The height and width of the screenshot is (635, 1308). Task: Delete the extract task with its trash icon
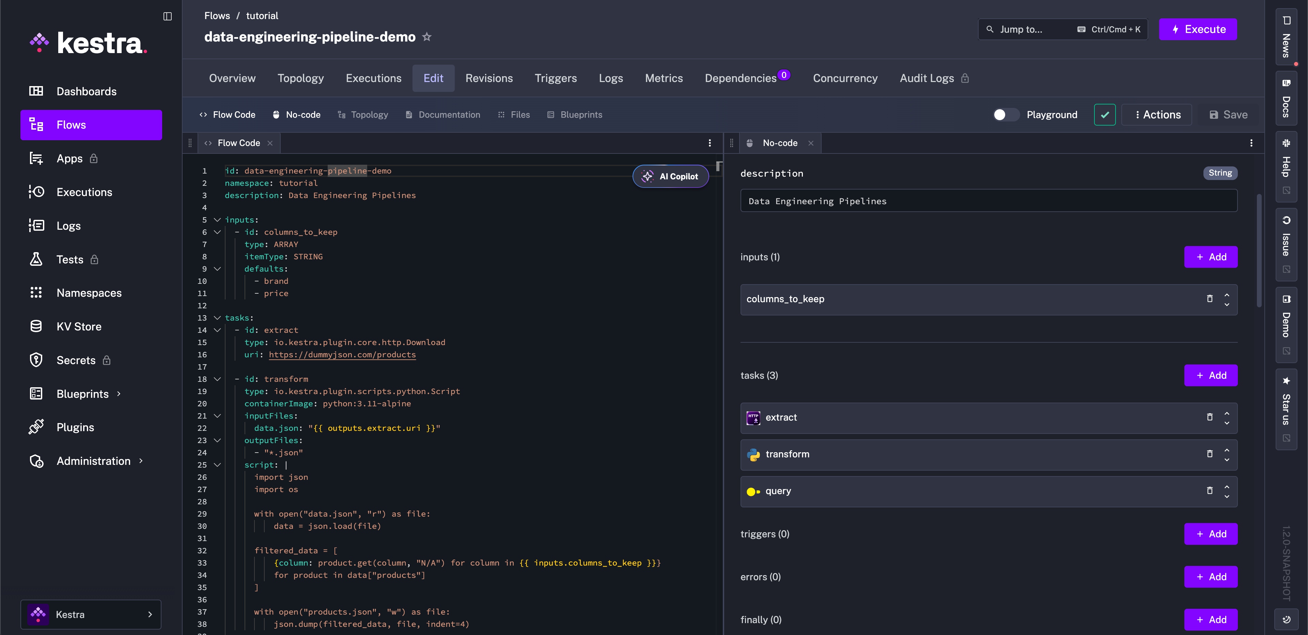[x=1210, y=417]
